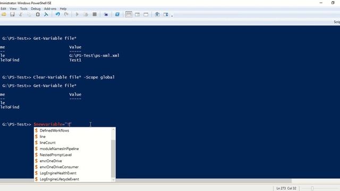Image resolution: width=340 pixels, height=191 pixels.
Task: Click the Run Selection icon
Action: point(86,14)
